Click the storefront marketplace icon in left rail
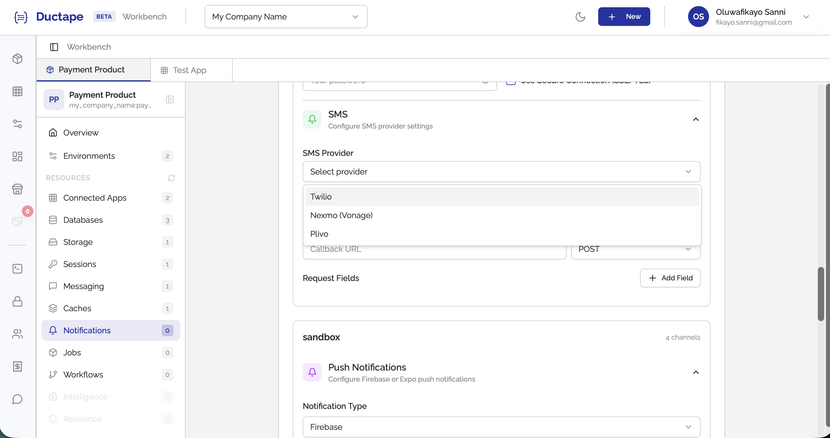 (17, 189)
